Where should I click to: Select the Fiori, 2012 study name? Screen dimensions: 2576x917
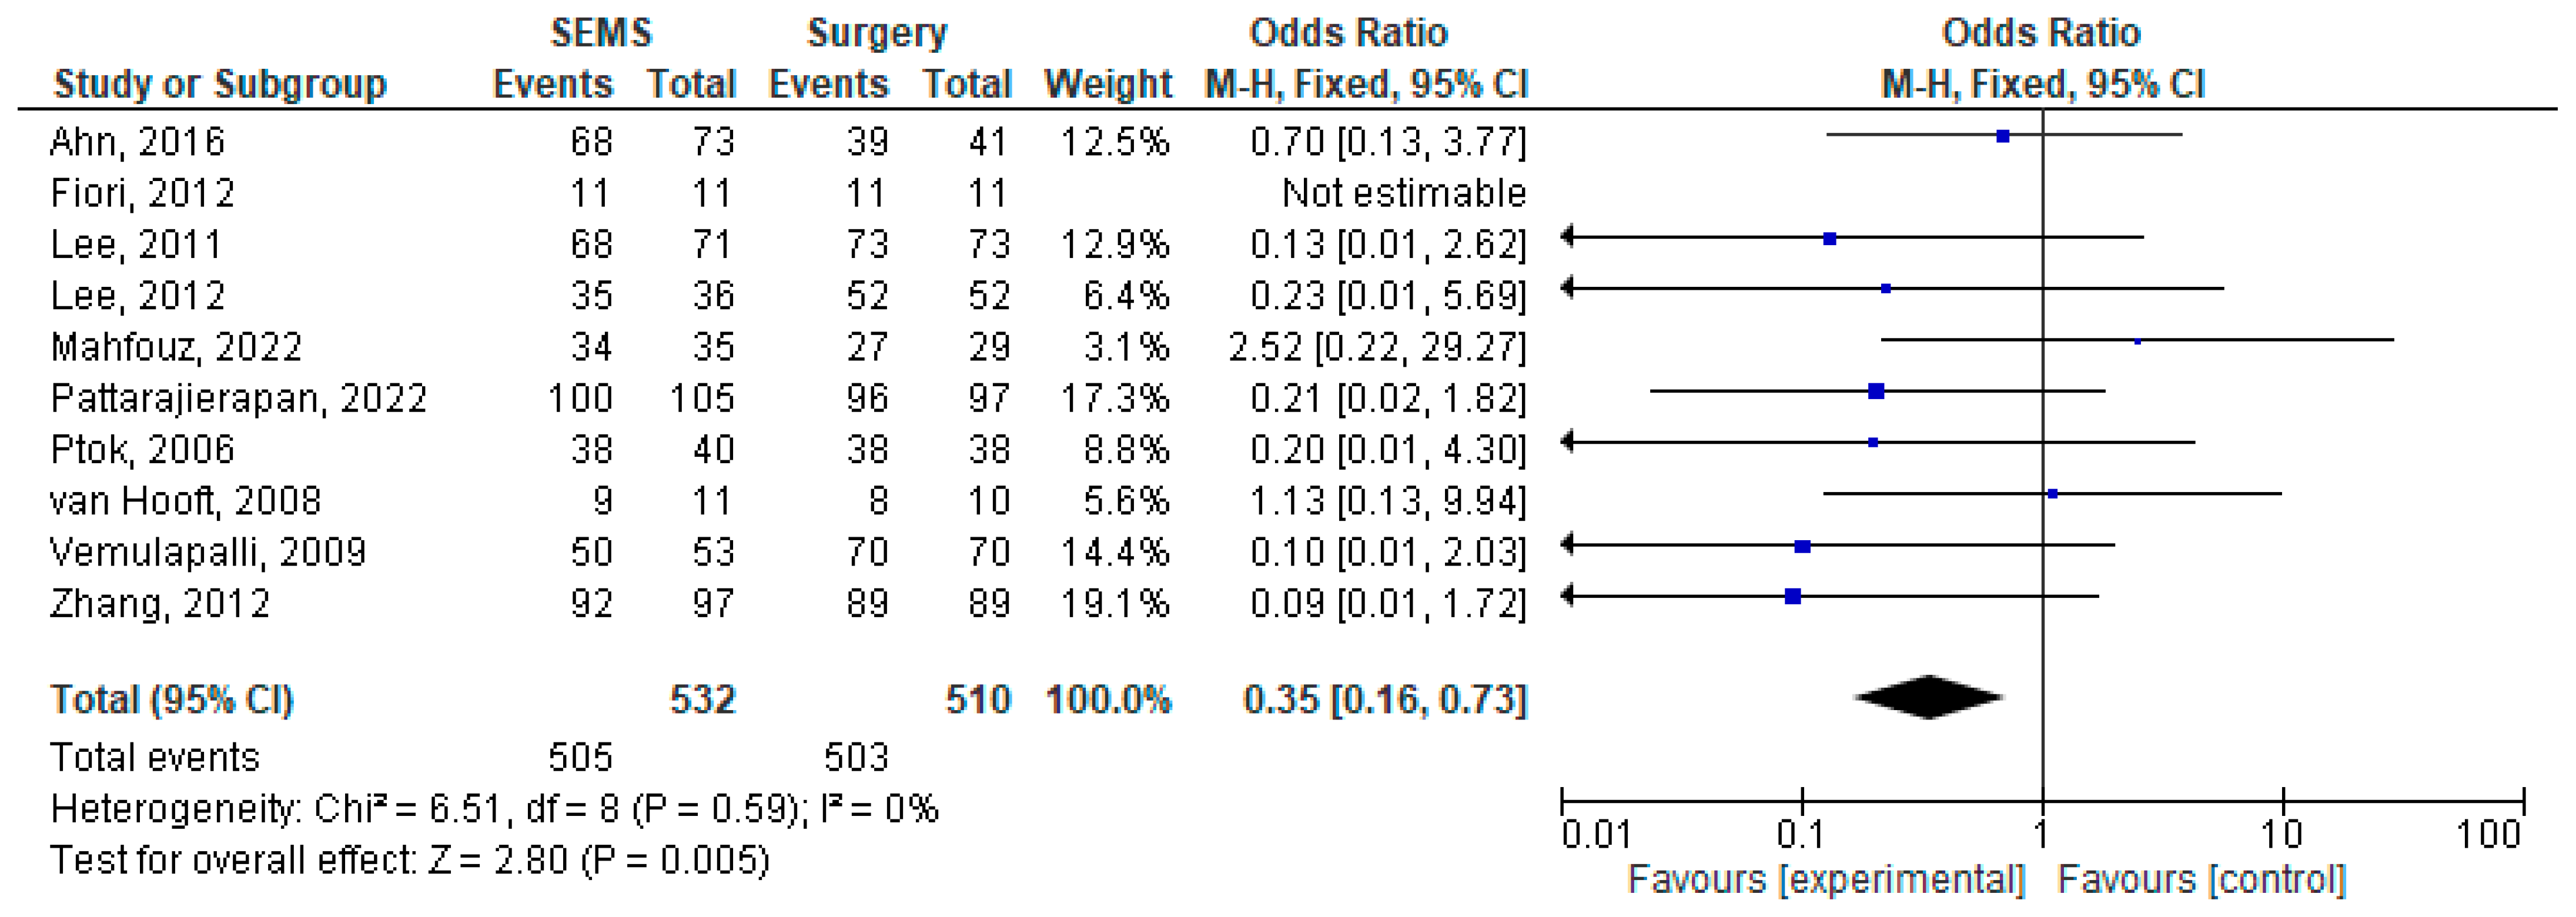[142, 193]
